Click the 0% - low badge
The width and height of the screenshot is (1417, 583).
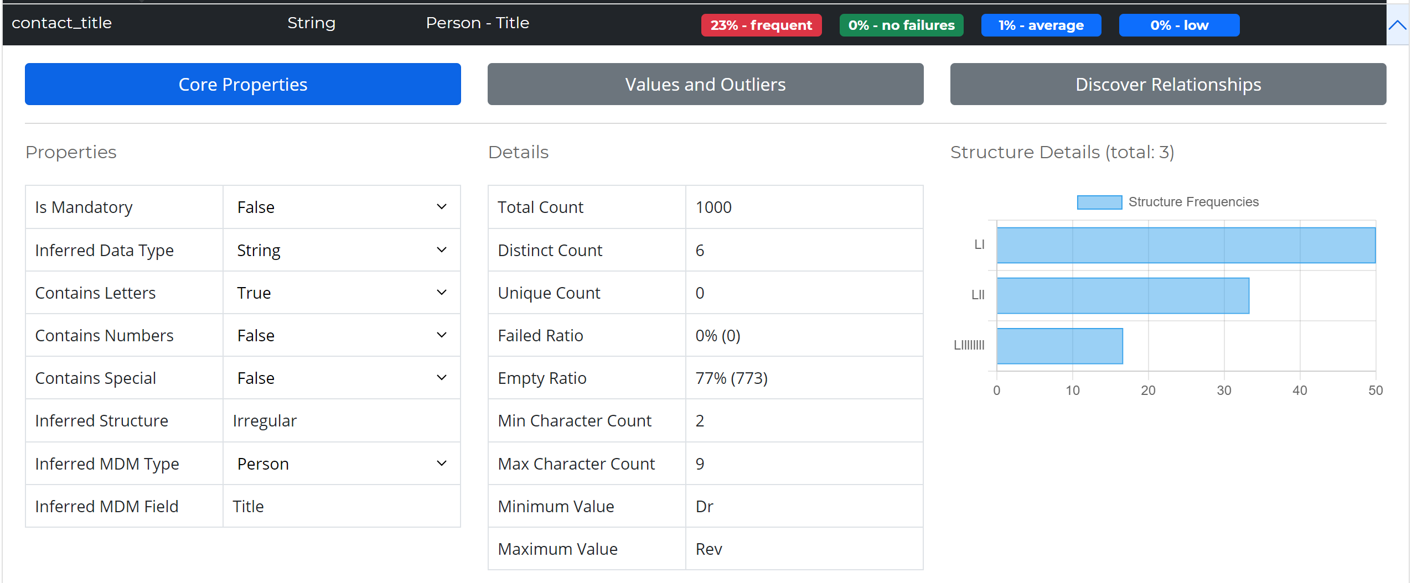[x=1178, y=25]
